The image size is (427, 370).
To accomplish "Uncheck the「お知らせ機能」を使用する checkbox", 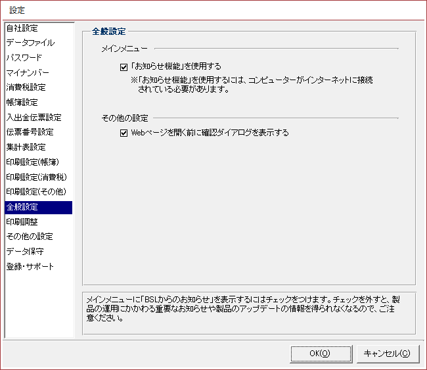I will [x=124, y=66].
